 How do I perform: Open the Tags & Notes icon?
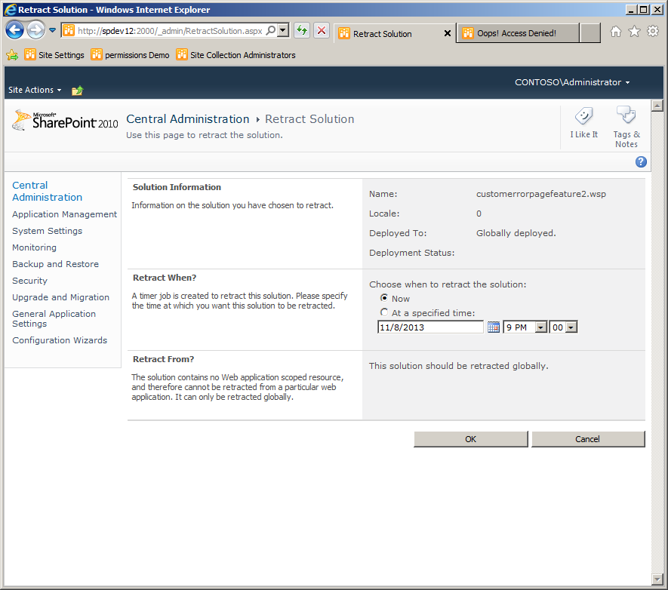(626, 115)
